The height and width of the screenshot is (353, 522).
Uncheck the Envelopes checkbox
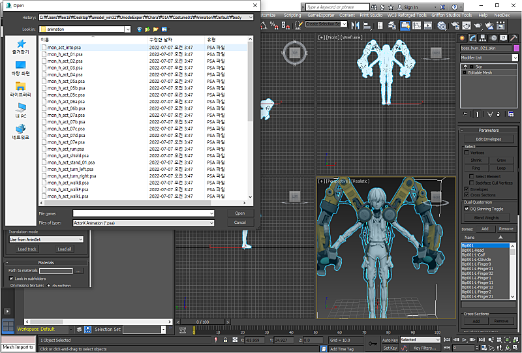466,189
